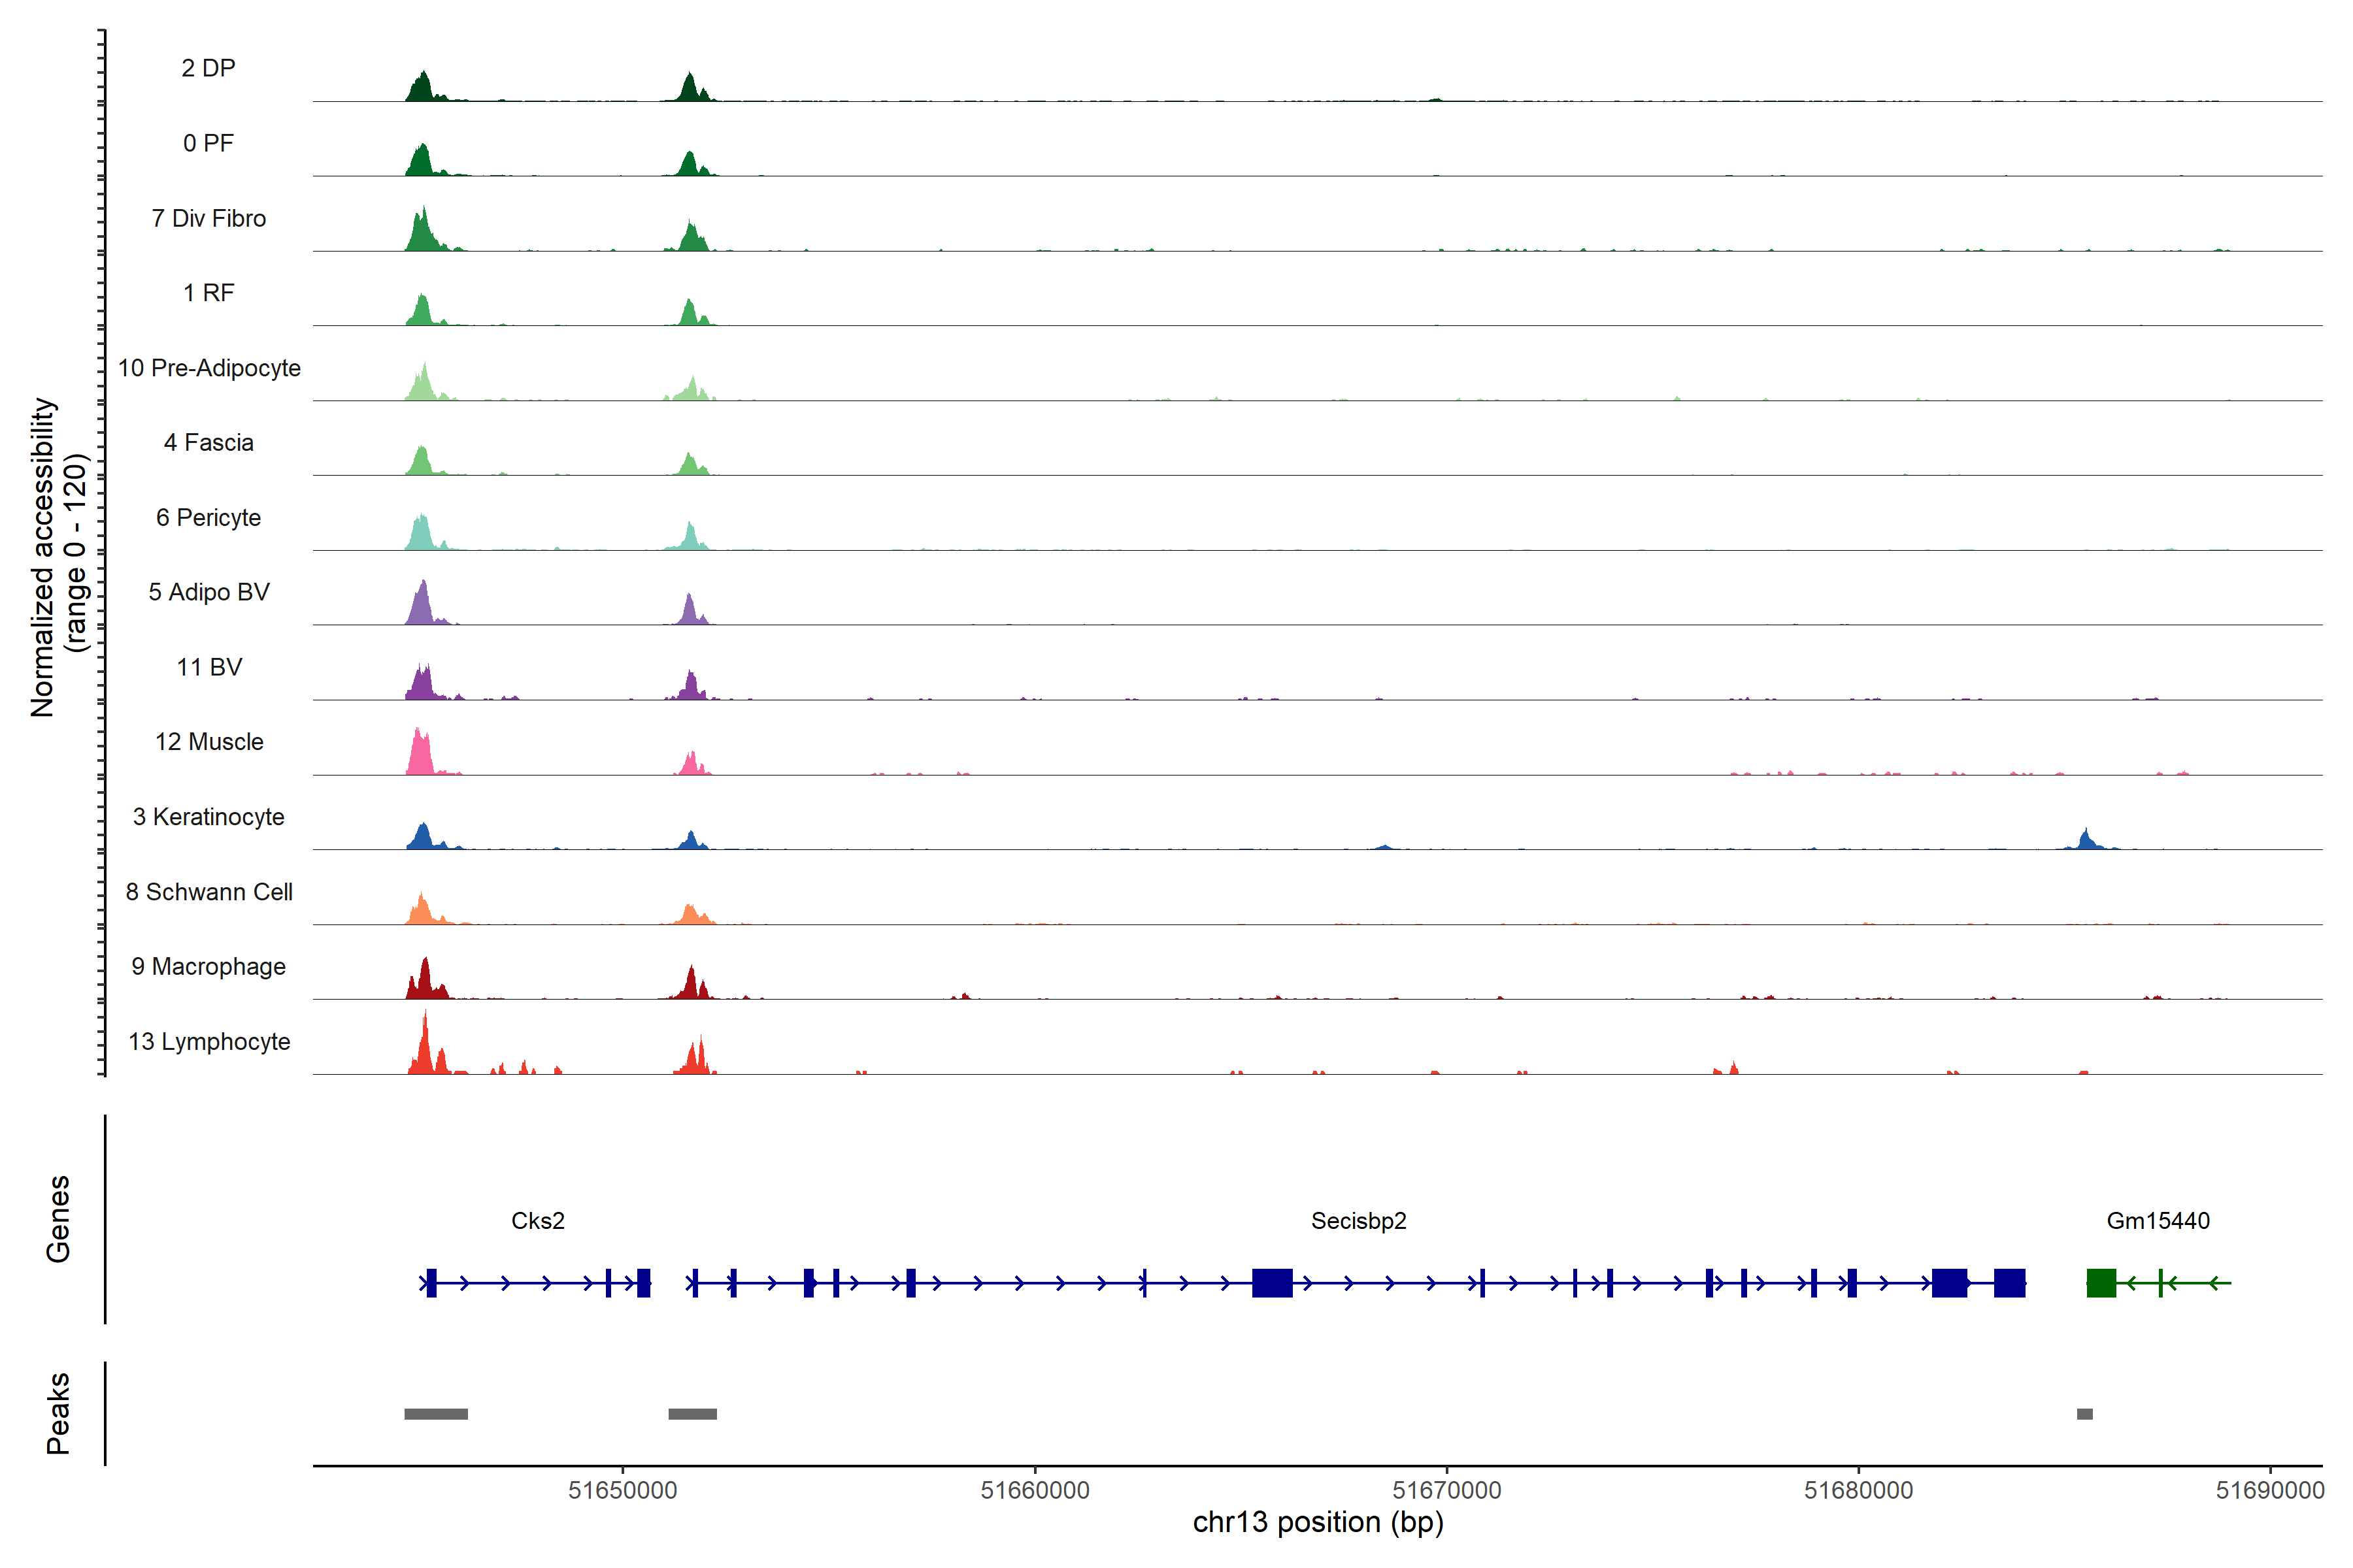This screenshot has width=2353, height=1568.
Task: Select the 10 Pre-Adipocyte track label
Action: 209,368
